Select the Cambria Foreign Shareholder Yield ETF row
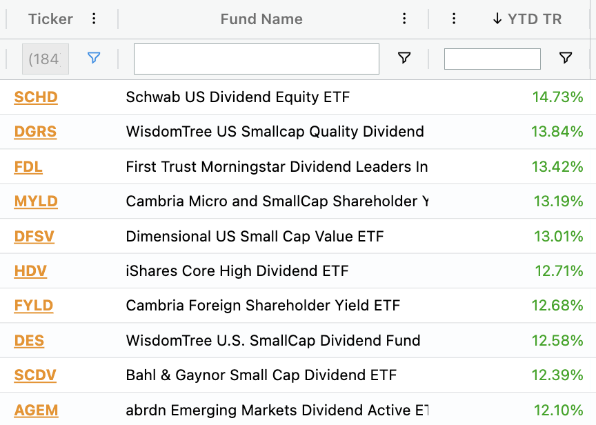596x425 pixels. pyautogui.click(x=263, y=306)
